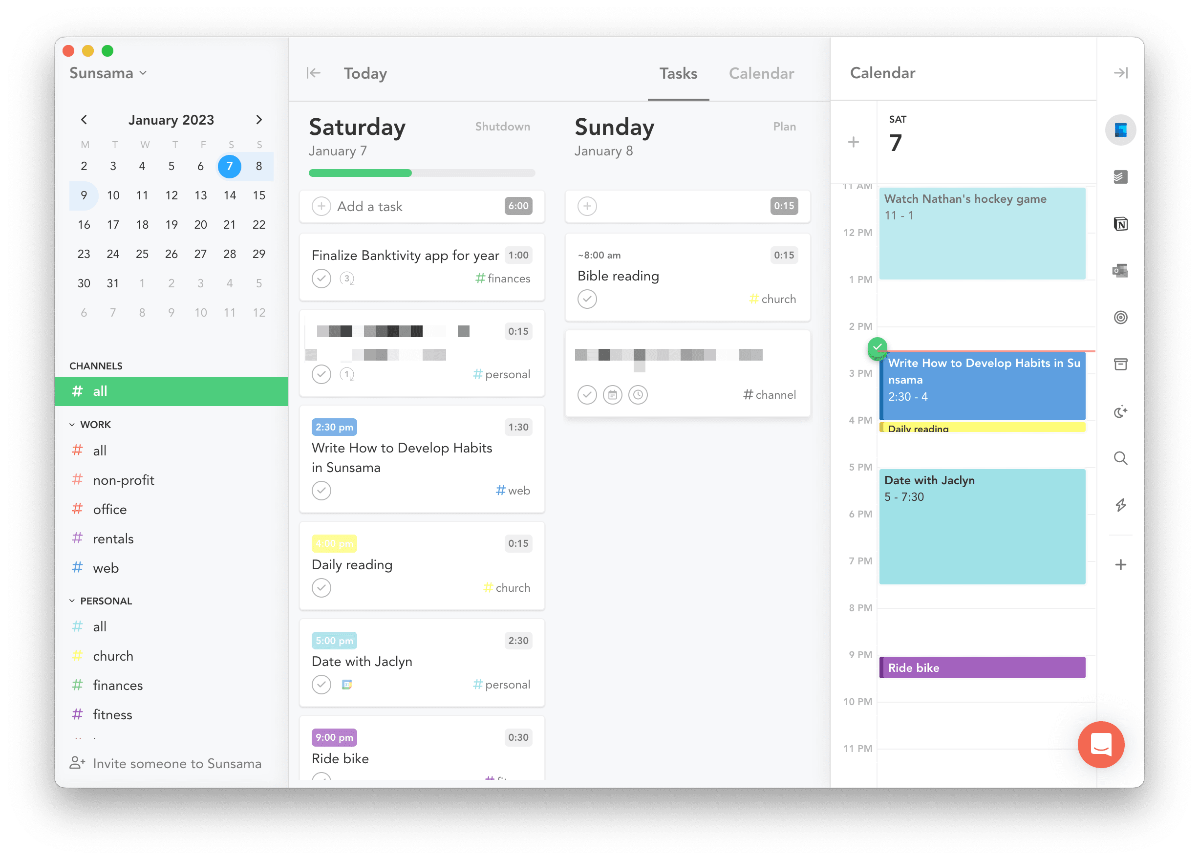The image size is (1199, 860).
Task: Complete Write How to Develop Habits task
Action: coord(321,491)
